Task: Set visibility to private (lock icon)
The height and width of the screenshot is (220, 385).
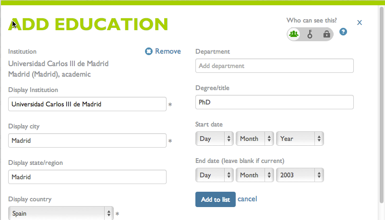Action: pos(326,34)
